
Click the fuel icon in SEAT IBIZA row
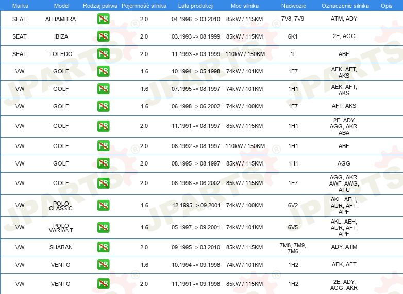coord(103,36)
